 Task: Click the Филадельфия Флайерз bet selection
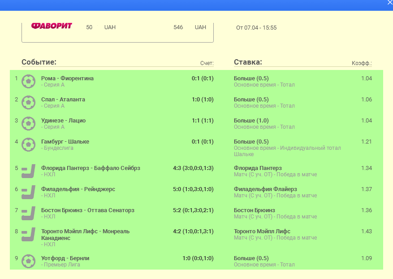tap(265, 189)
